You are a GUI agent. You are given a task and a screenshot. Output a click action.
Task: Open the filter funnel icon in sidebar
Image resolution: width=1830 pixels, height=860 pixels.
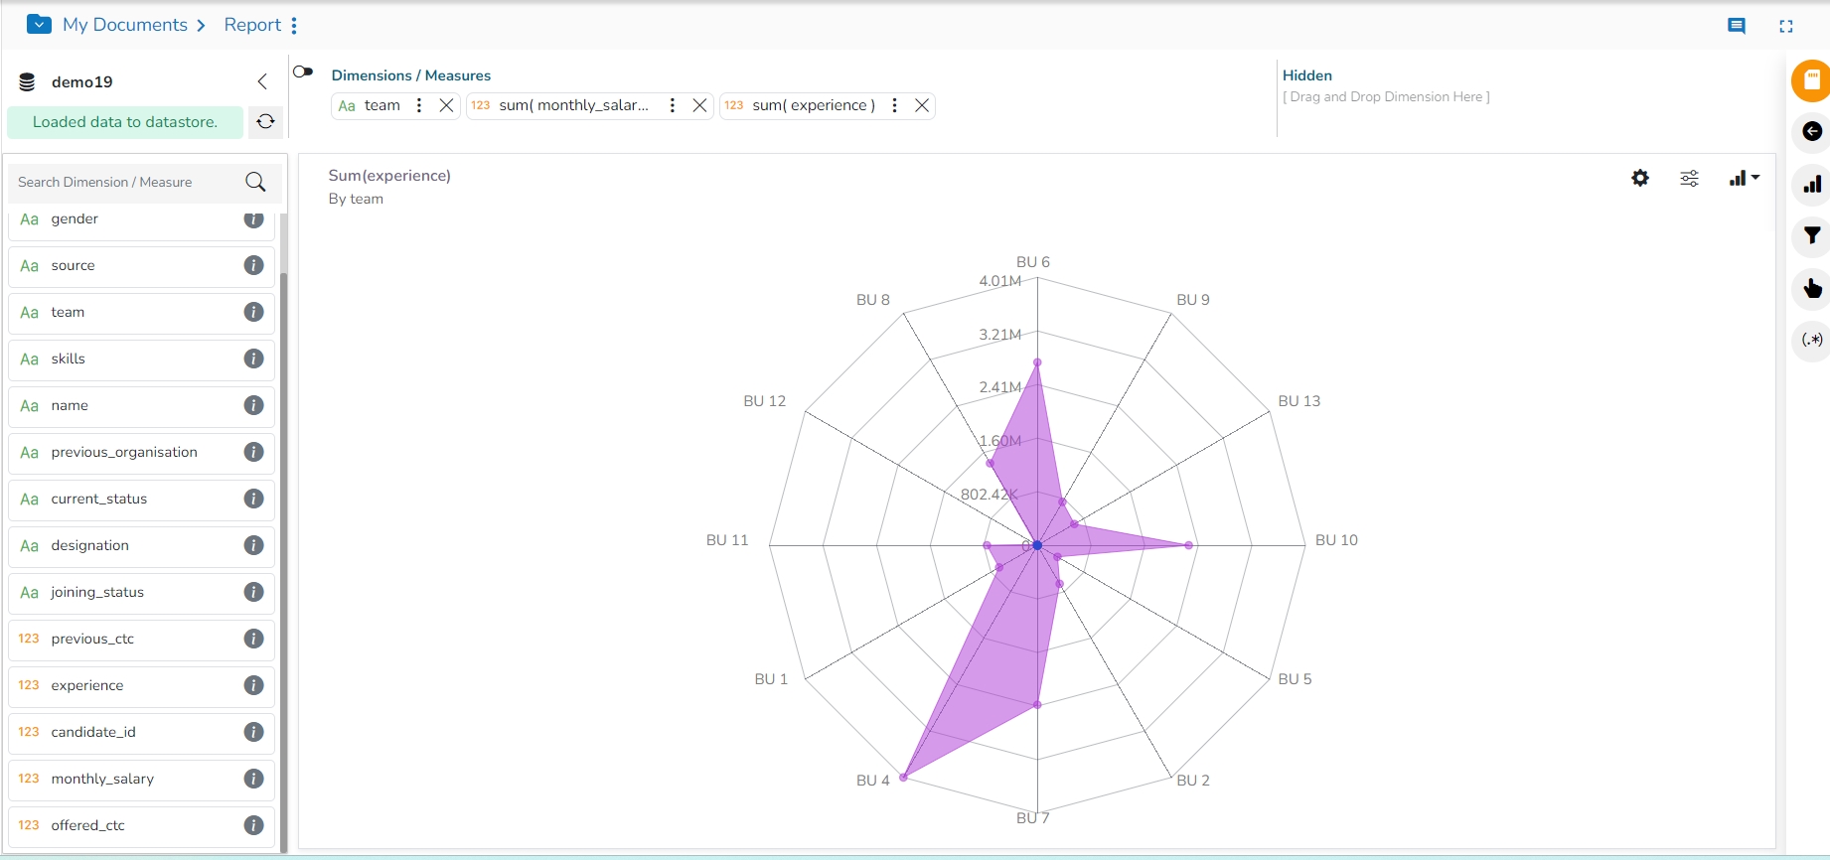1812,236
